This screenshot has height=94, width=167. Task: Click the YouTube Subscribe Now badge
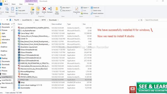pos(133,90)
